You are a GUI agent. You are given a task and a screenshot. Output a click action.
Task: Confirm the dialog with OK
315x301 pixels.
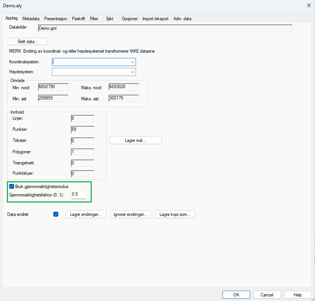(236, 295)
